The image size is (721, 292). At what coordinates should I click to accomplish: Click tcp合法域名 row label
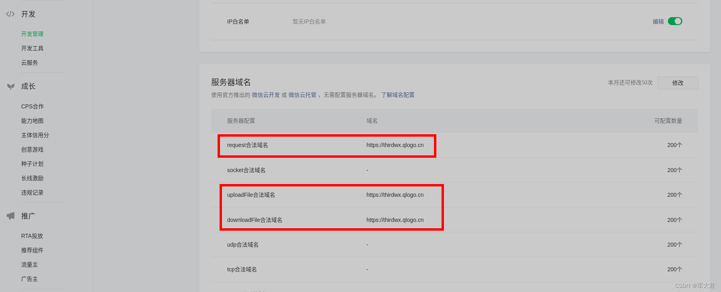click(242, 269)
